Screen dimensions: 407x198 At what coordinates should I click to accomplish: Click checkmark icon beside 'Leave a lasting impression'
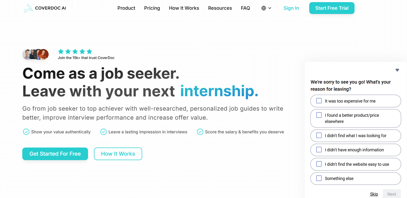click(x=103, y=132)
